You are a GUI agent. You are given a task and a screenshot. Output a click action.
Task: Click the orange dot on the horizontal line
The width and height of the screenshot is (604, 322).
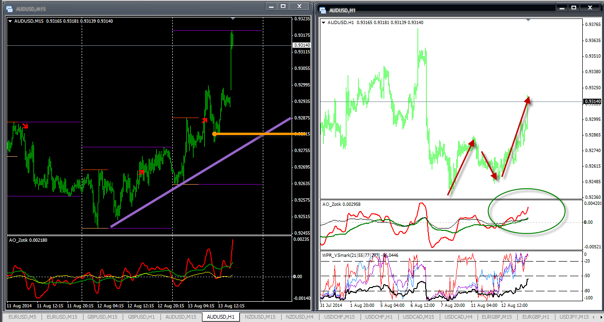214,134
